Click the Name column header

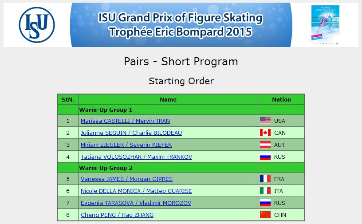pyautogui.click(x=168, y=99)
